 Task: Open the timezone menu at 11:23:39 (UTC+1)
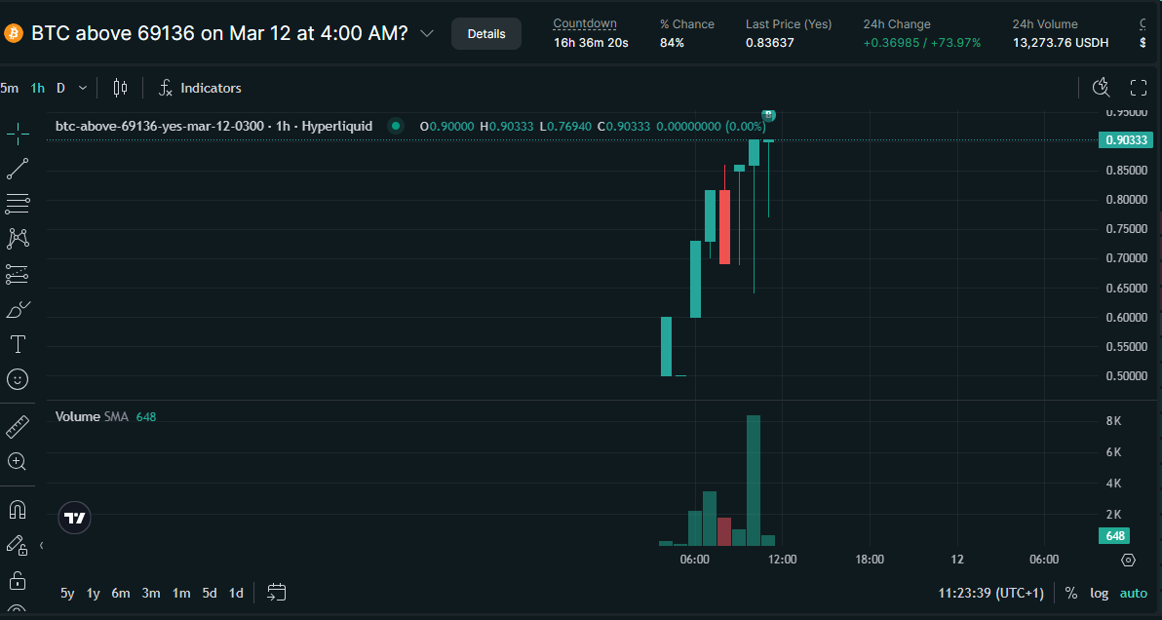coord(990,594)
